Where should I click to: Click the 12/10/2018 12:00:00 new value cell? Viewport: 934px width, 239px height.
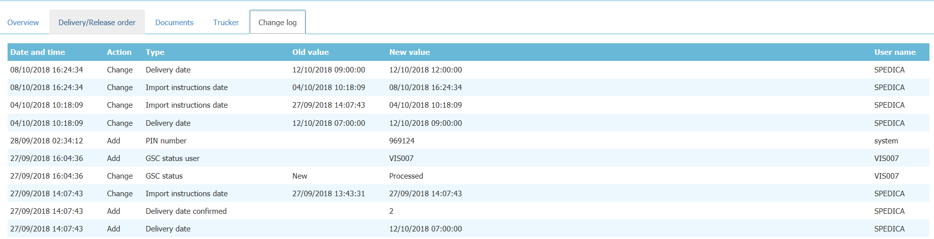[x=425, y=70]
